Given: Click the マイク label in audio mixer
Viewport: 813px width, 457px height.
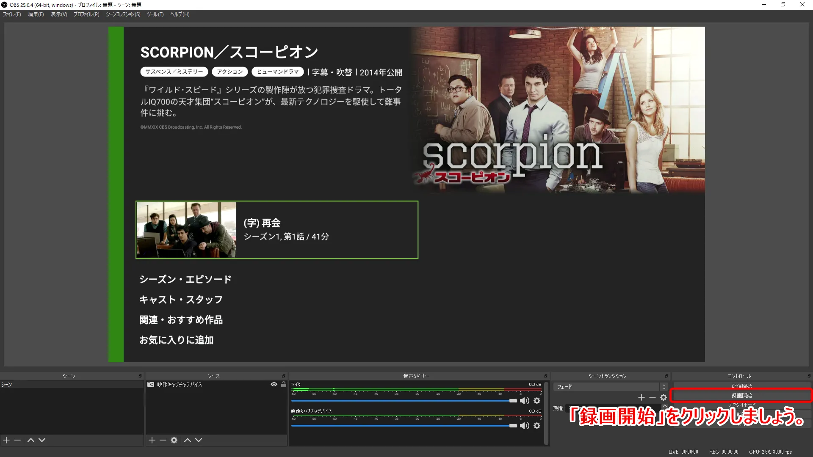Looking at the screenshot, I should point(296,385).
